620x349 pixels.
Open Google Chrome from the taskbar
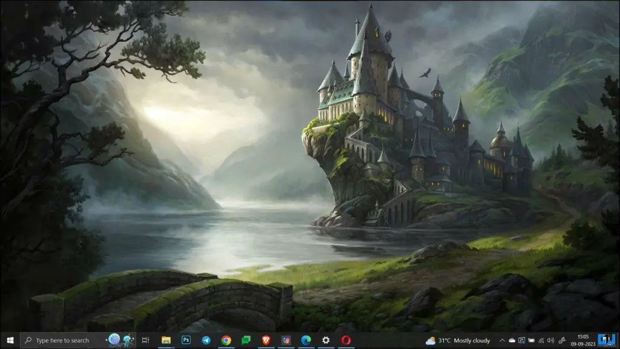[x=226, y=341]
